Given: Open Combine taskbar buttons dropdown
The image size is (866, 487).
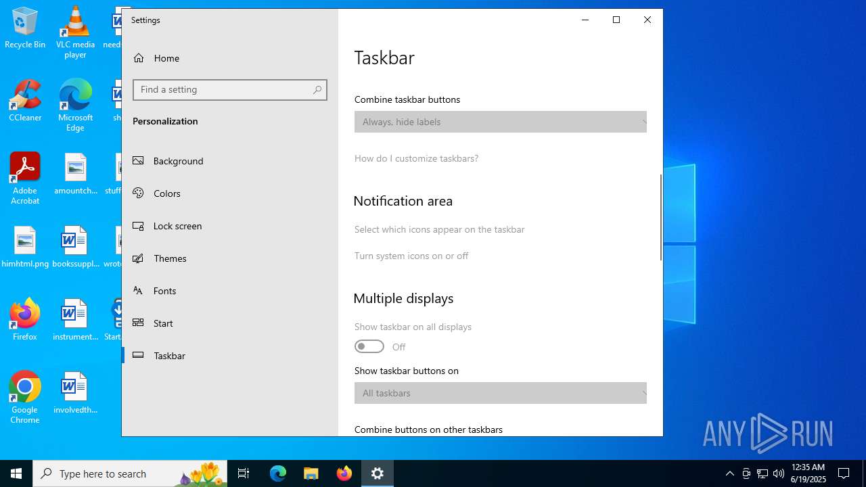Looking at the screenshot, I should pyautogui.click(x=501, y=122).
